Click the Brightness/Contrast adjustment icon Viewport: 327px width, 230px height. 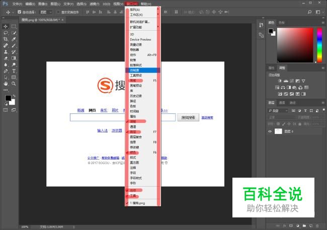280,81
